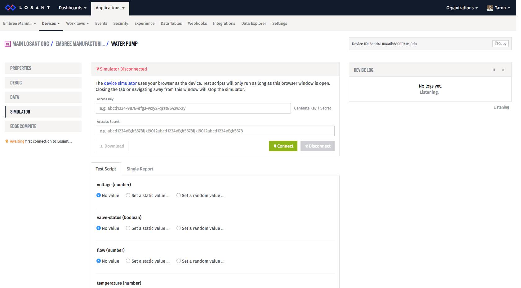Choose random value for voltage

point(179,195)
